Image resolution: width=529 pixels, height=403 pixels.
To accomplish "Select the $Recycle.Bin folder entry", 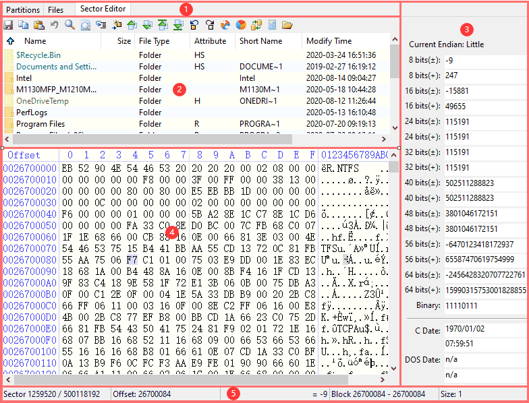I will tap(38, 55).
